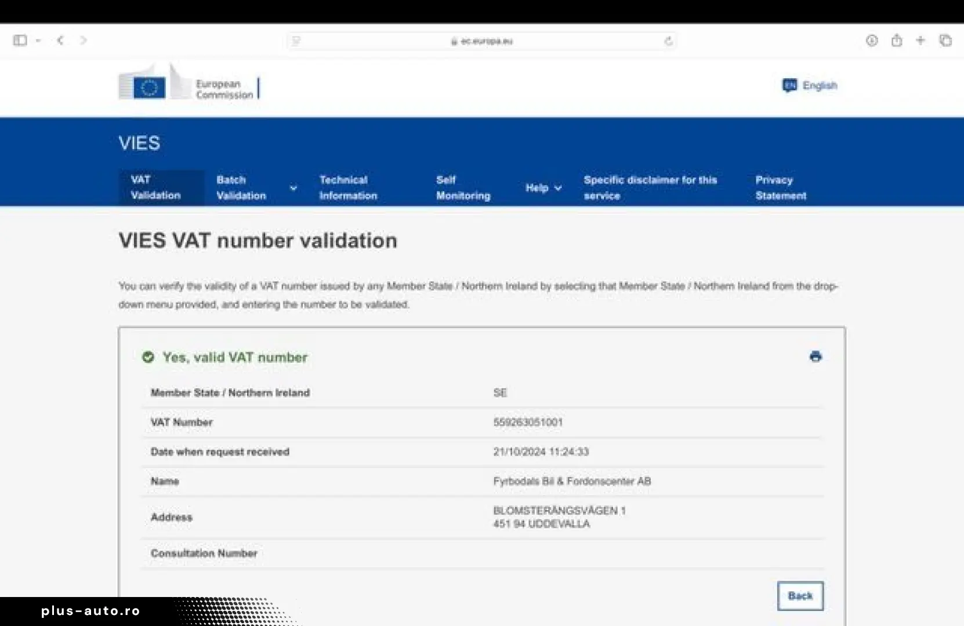Show the tab overview icon

(945, 41)
